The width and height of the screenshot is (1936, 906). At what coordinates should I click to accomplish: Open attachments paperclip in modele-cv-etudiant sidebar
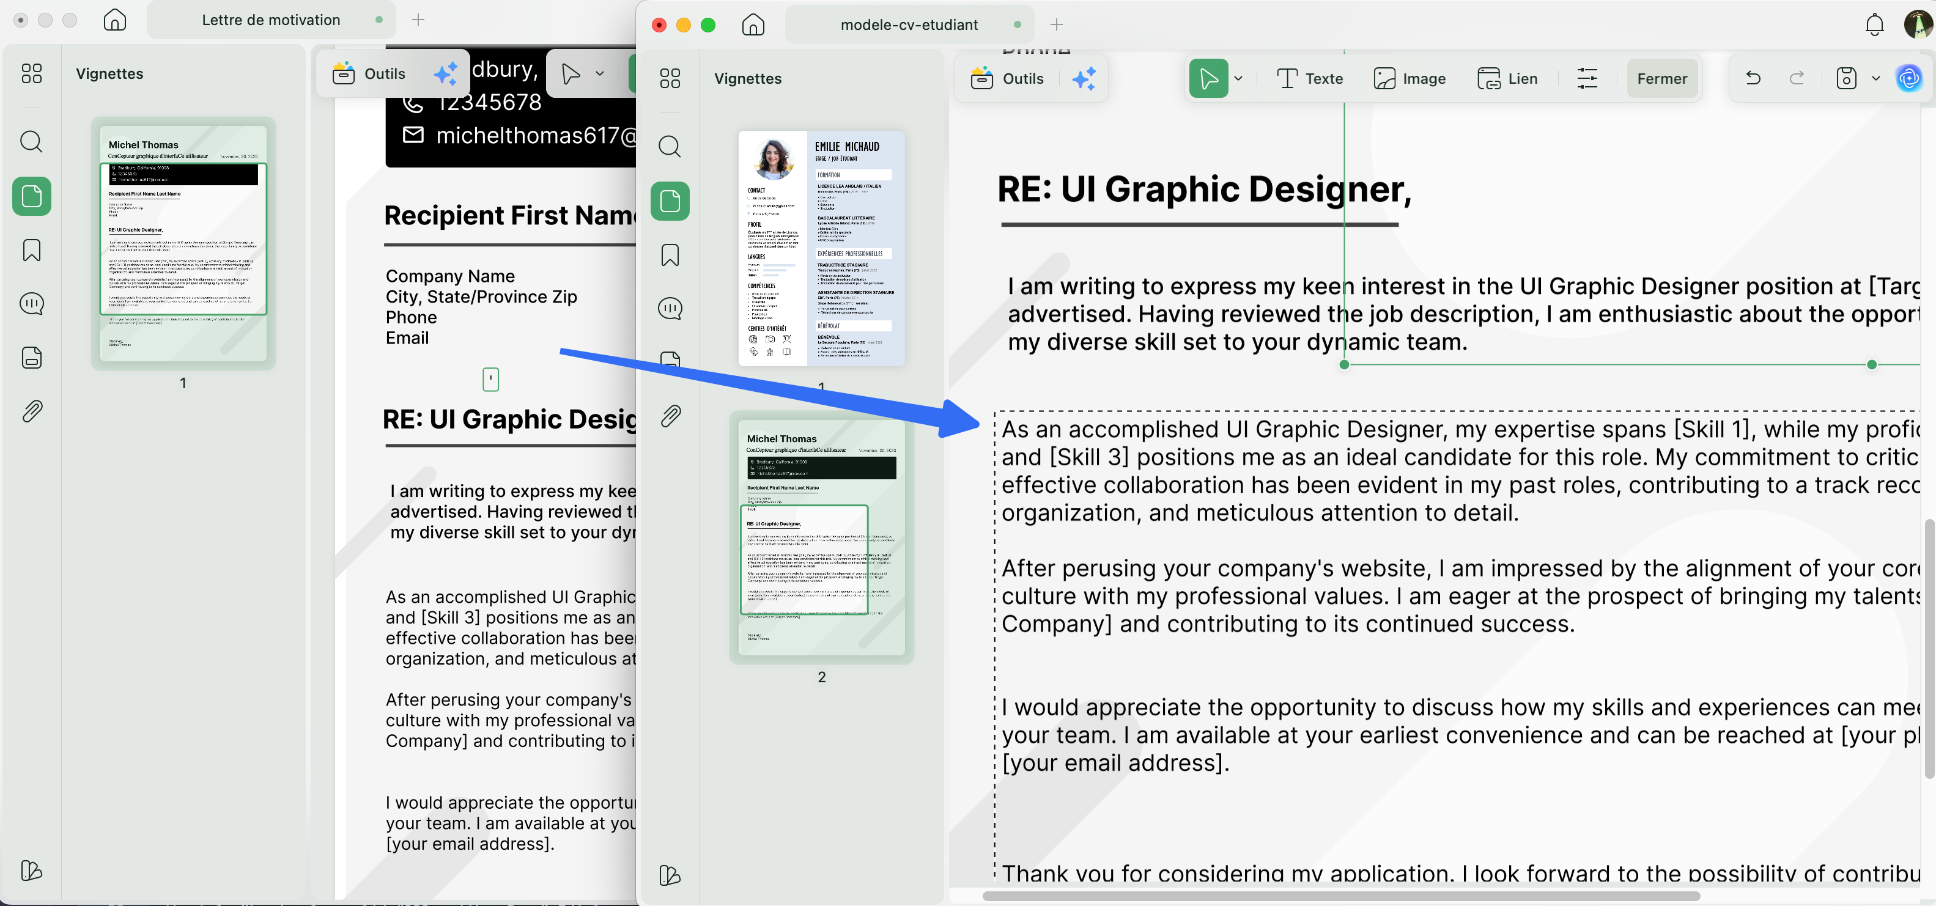[x=670, y=416]
